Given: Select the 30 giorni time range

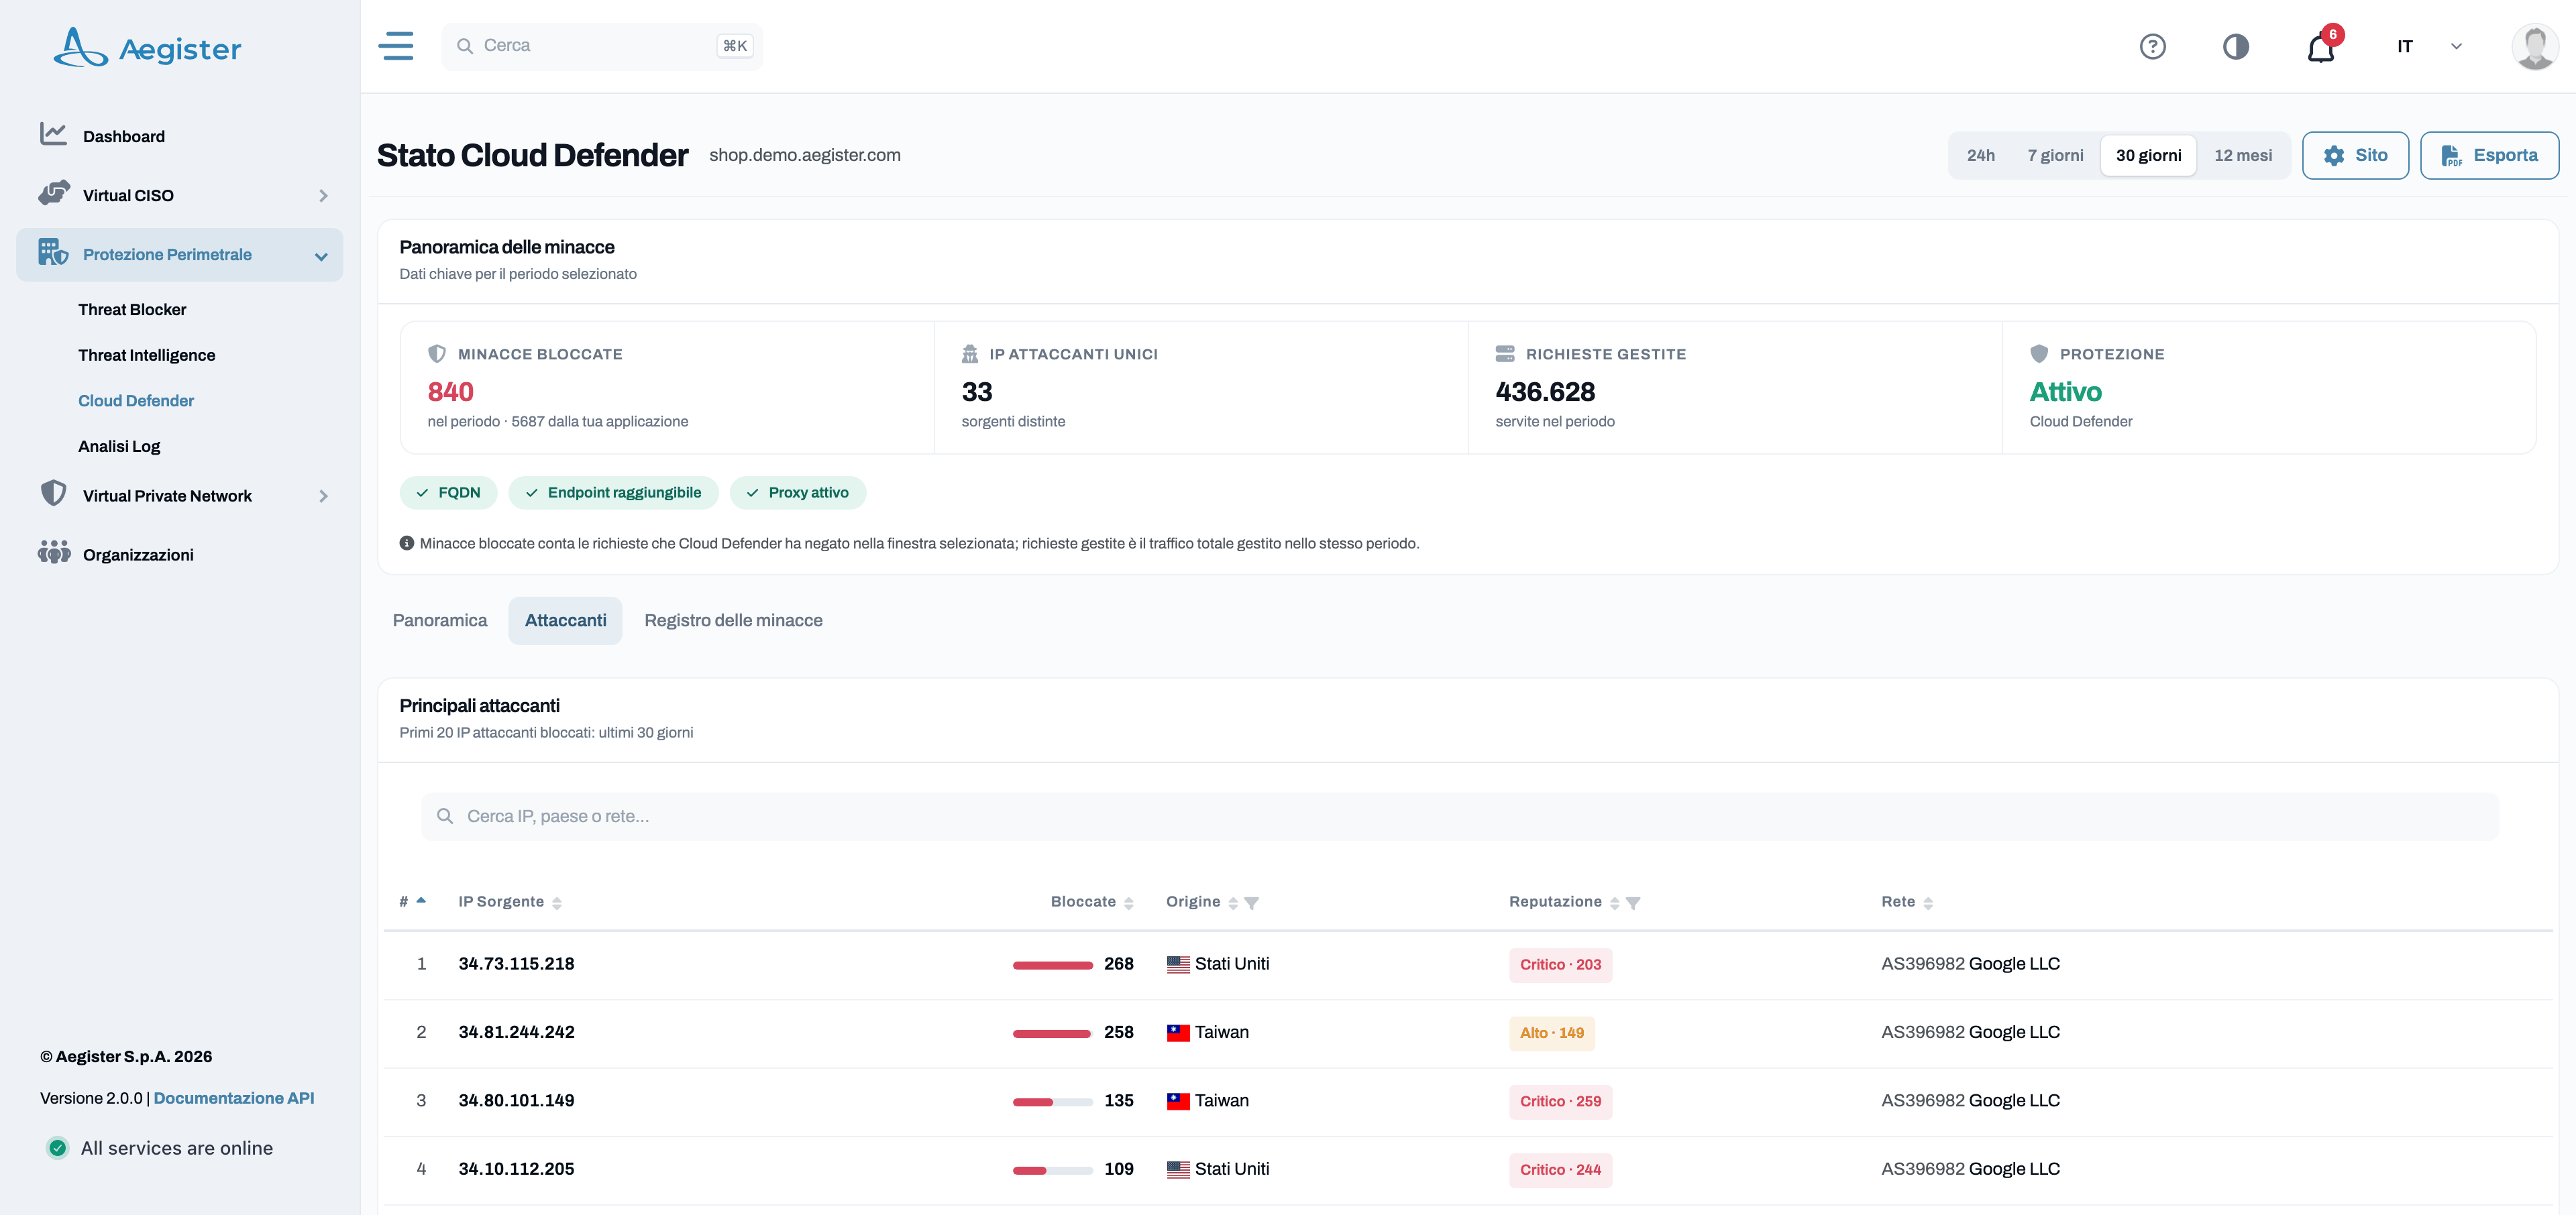Looking at the screenshot, I should (x=2148, y=156).
